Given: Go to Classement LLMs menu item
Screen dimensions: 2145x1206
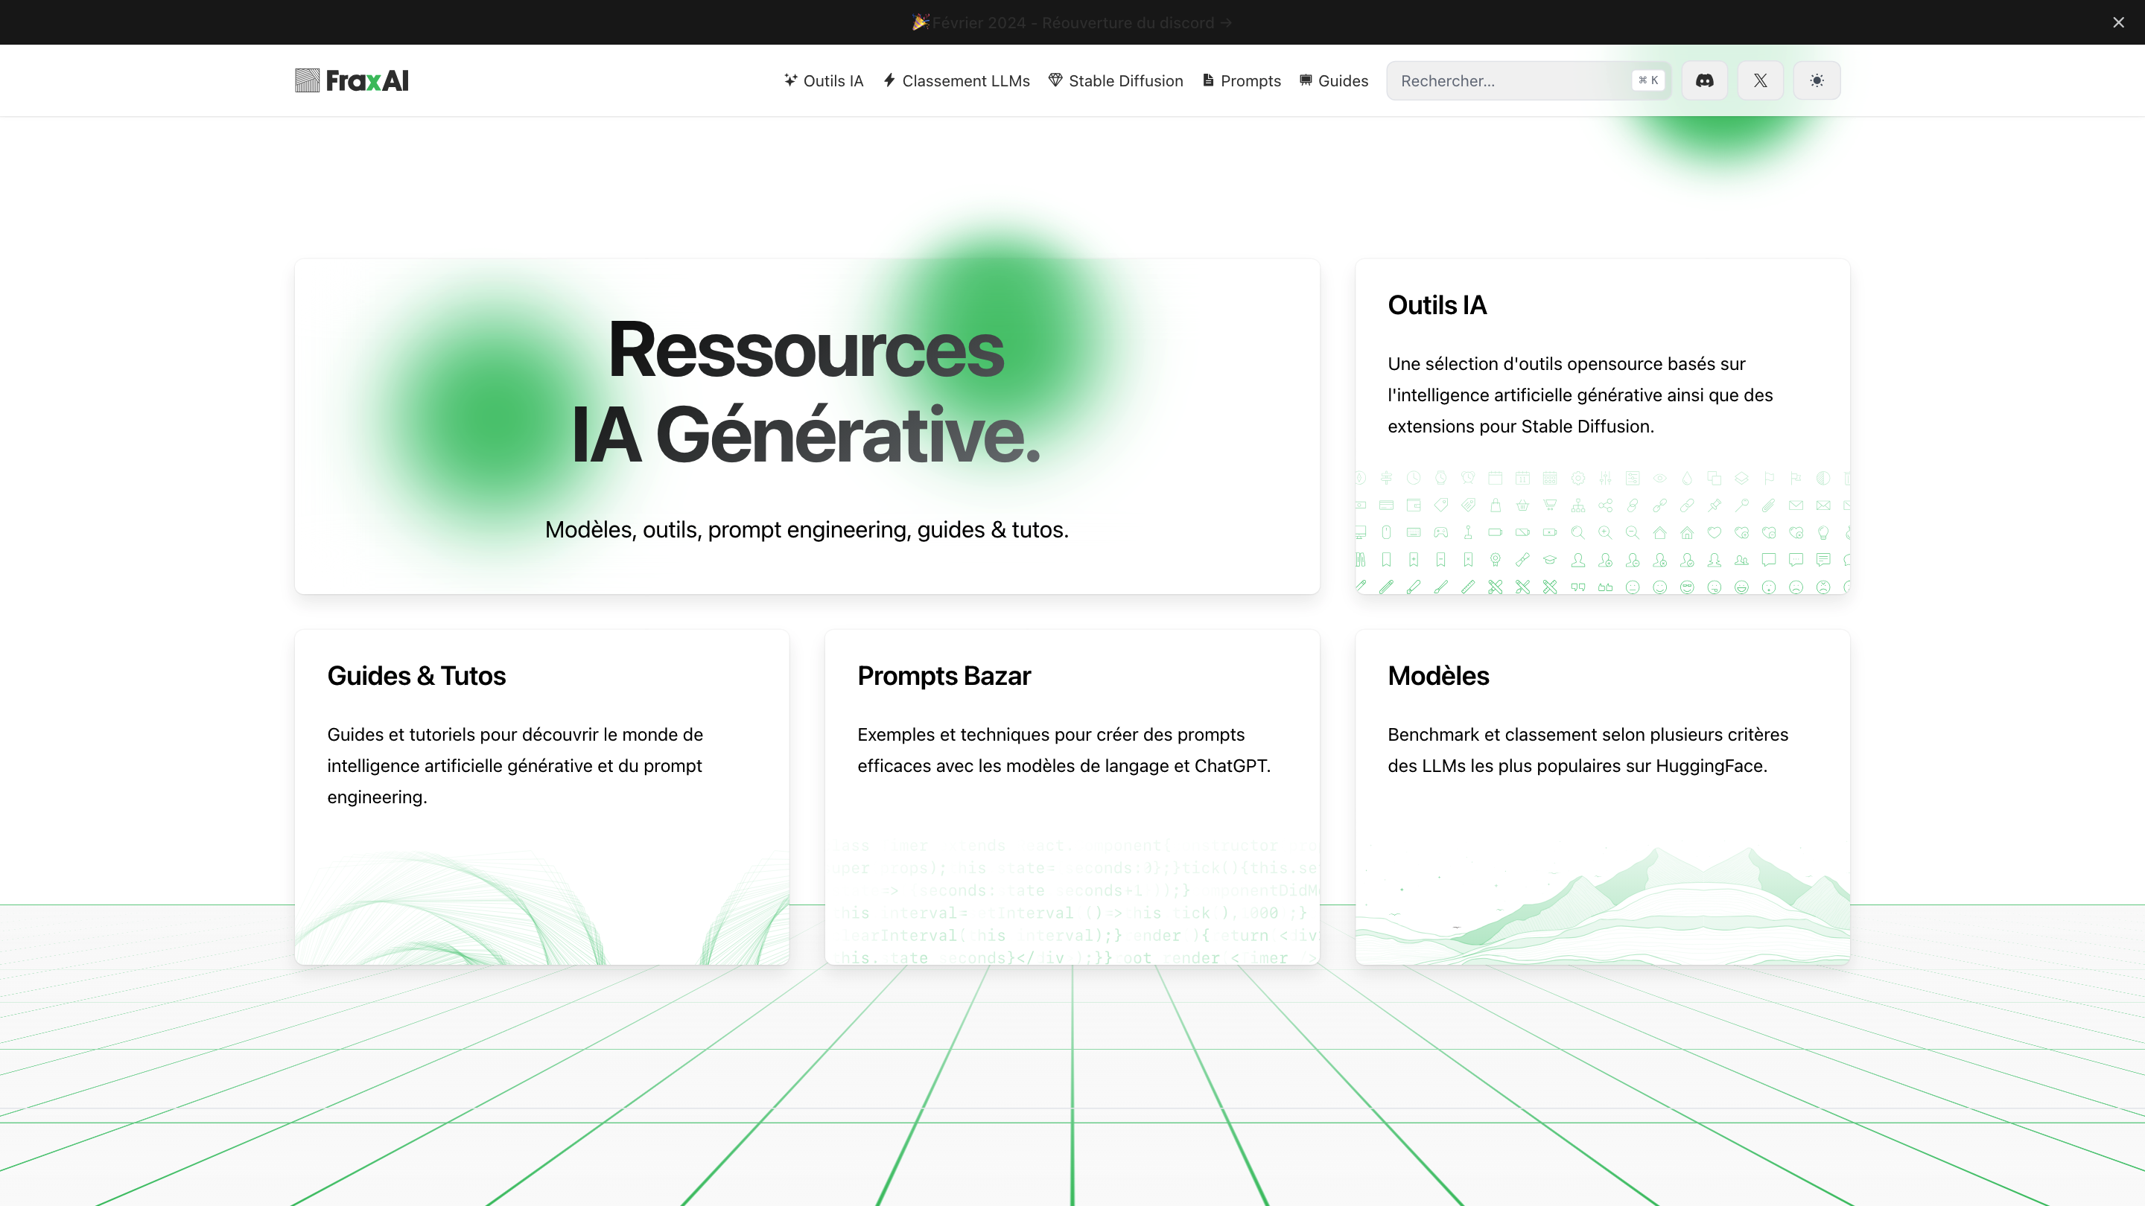Looking at the screenshot, I should (965, 80).
